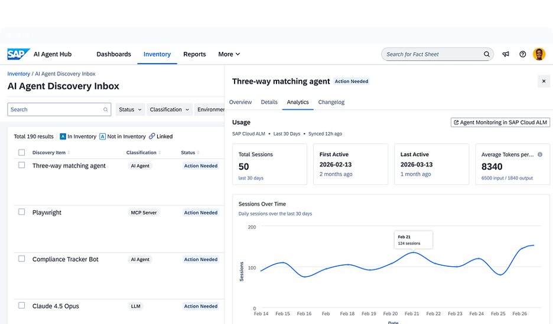
Task: Open Agent Monitoring in SAP Cloud ALM
Action: pos(500,123)
